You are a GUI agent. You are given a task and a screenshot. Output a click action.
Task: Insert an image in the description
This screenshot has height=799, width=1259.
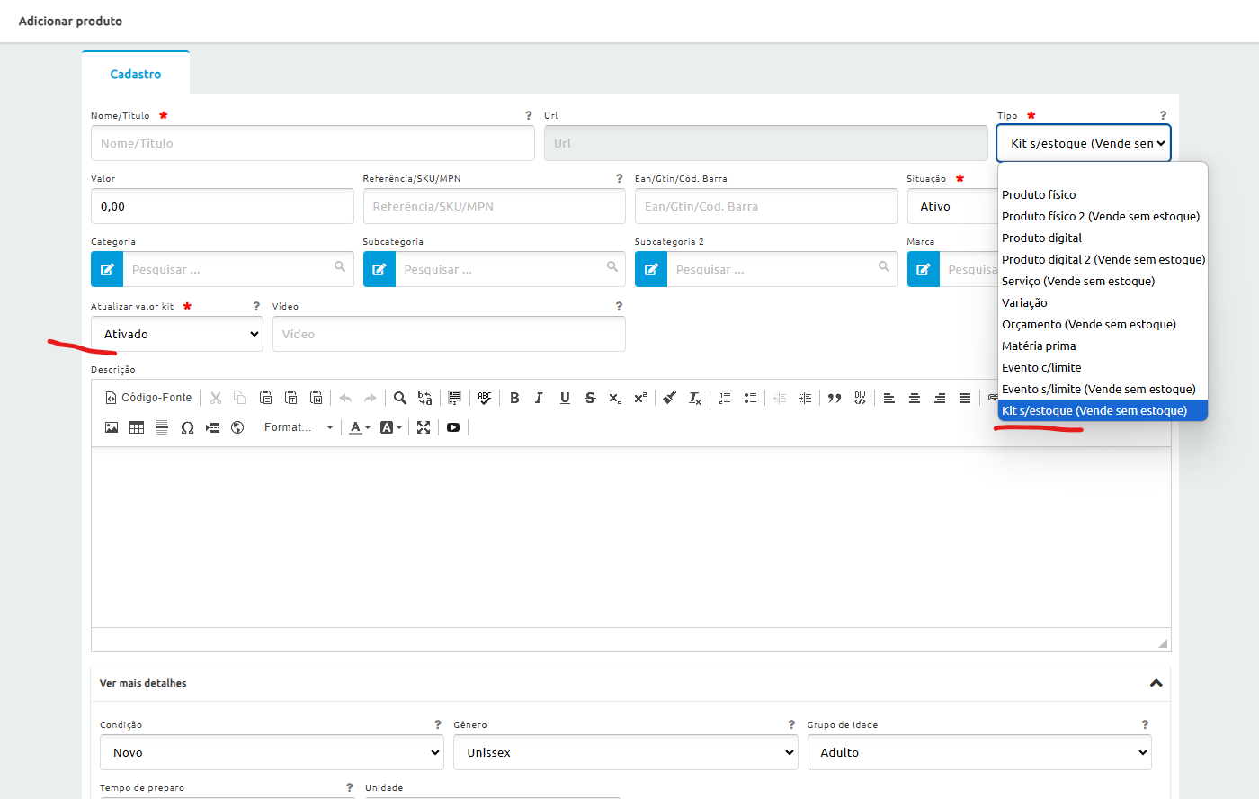pos(112,427)
